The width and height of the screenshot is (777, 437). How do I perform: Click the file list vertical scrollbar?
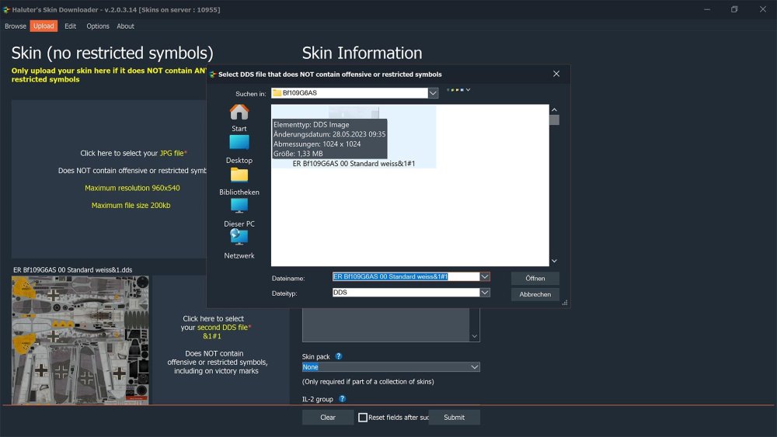tap(554, 186)
